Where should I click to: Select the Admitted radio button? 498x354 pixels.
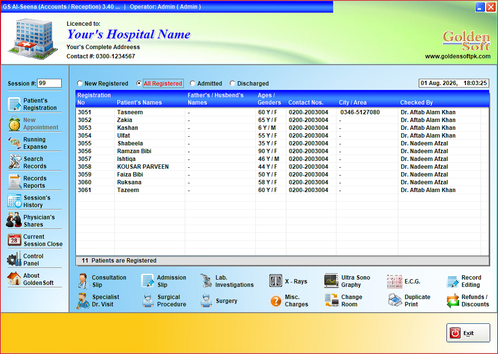(192, 83)
